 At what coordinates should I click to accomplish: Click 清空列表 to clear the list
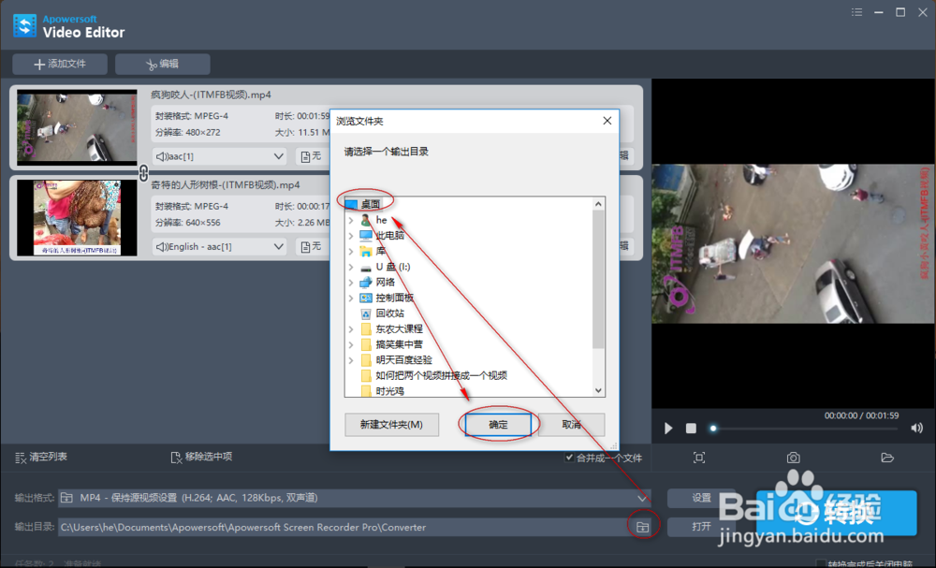coord(41,457)
